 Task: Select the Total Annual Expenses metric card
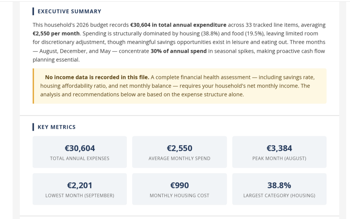click(80, 152)
